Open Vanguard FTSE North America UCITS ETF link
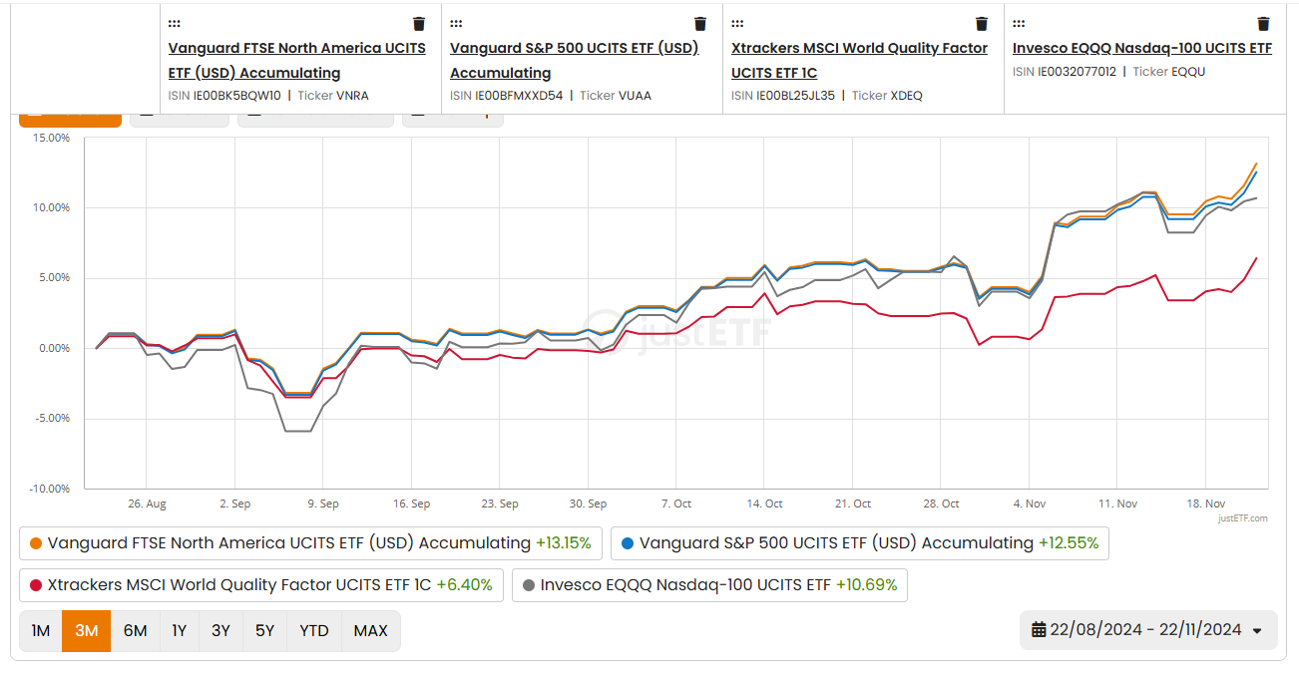The height and width of the screenshot is (675, 1299). [296, 60]
